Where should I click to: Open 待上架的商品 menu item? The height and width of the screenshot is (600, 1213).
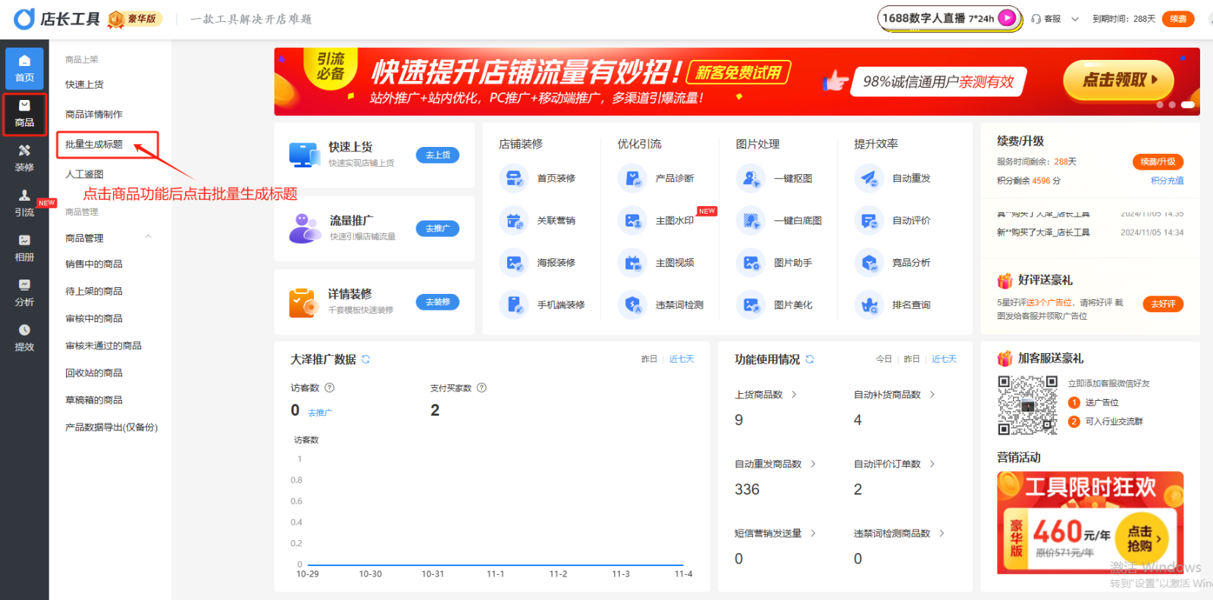[x=94, y=292]
